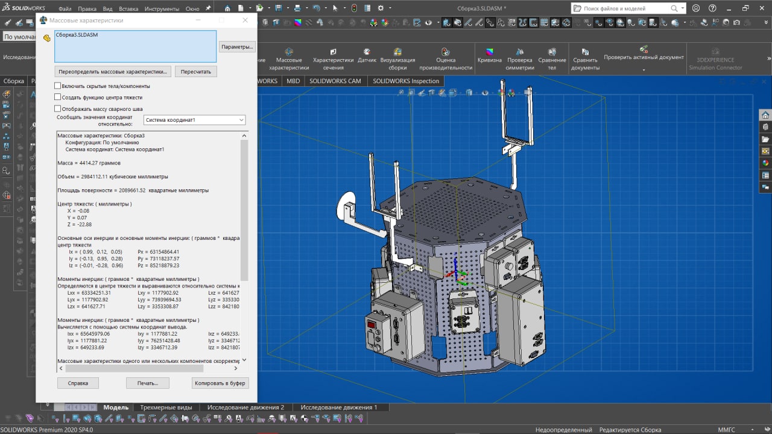Click the Датчик sensor tool icon
Screen dimensions: 772x434
click(367, 52)
